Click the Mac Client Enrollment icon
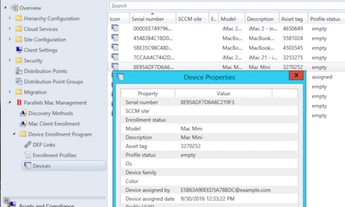Viewport: 345px width, 207px height. coord(23,124)
